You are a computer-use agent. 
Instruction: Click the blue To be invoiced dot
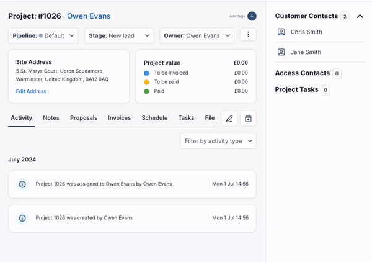[x=146, y=73]
